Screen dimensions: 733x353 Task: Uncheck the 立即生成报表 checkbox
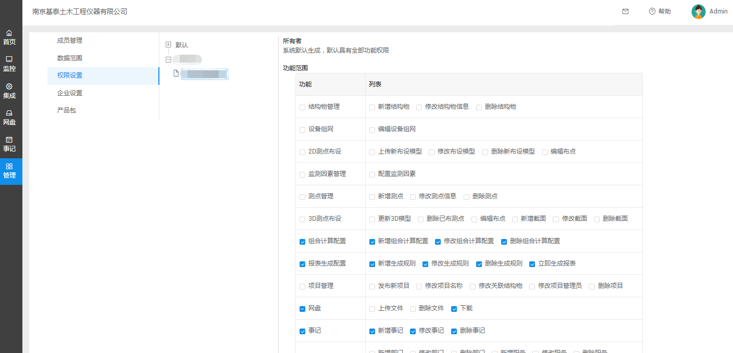coord(532,264)
